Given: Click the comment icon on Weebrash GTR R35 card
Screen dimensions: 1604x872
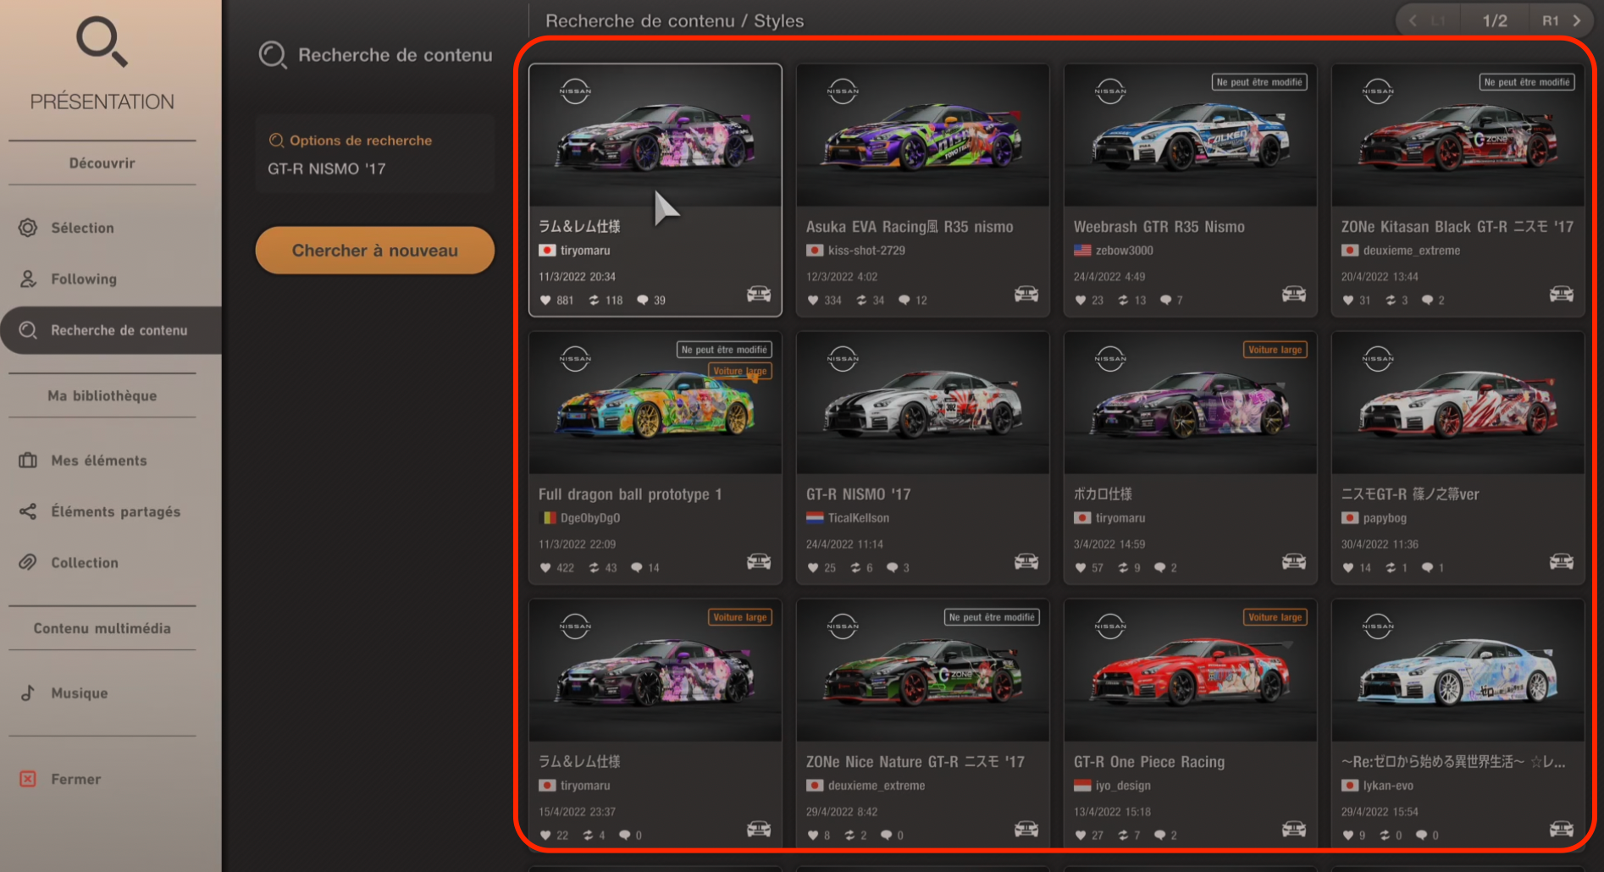Looking at the screenshot, I should [1166, 301].
